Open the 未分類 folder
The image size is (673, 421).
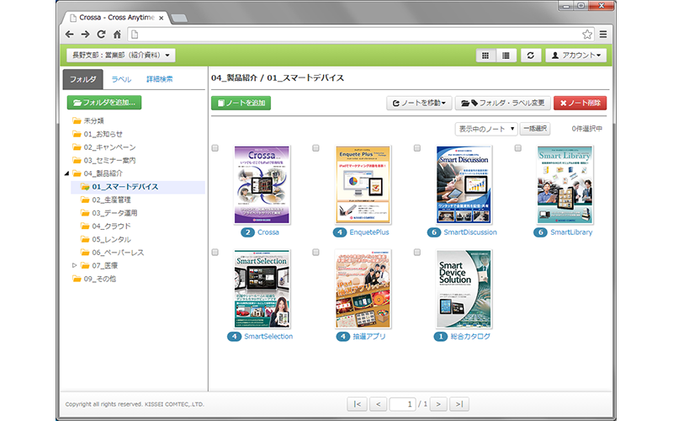click(88, 120)
